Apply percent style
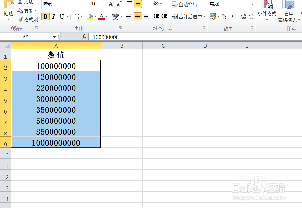The image size is (302, 208). 224,17
